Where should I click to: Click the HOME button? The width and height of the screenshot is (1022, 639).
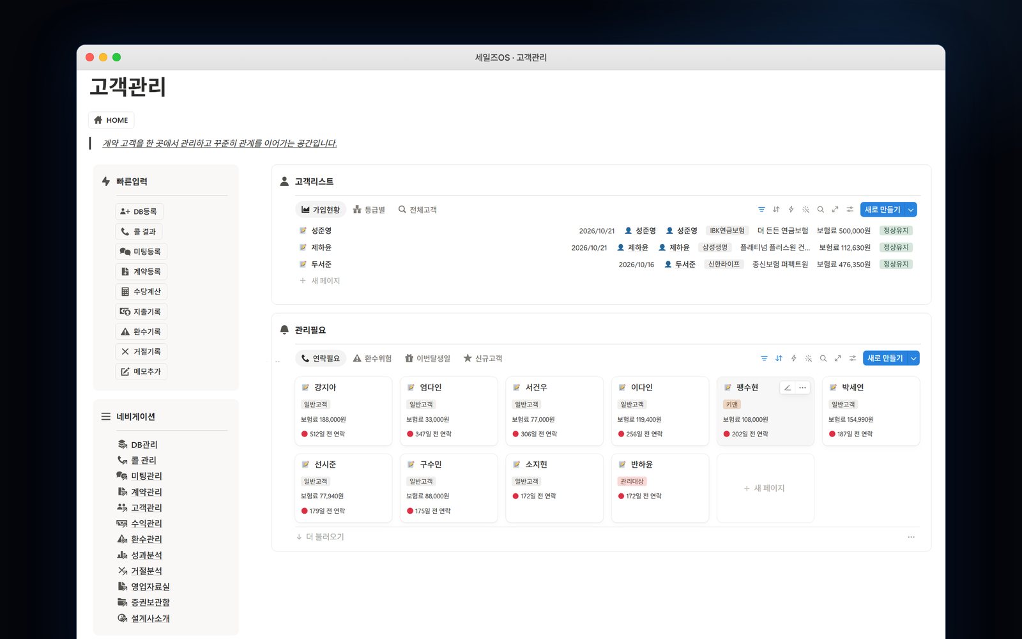coord(111,120)
